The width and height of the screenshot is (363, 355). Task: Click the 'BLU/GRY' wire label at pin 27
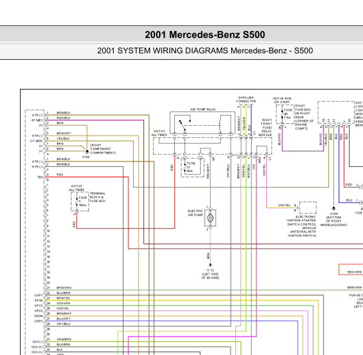click(x=64, y=319)
